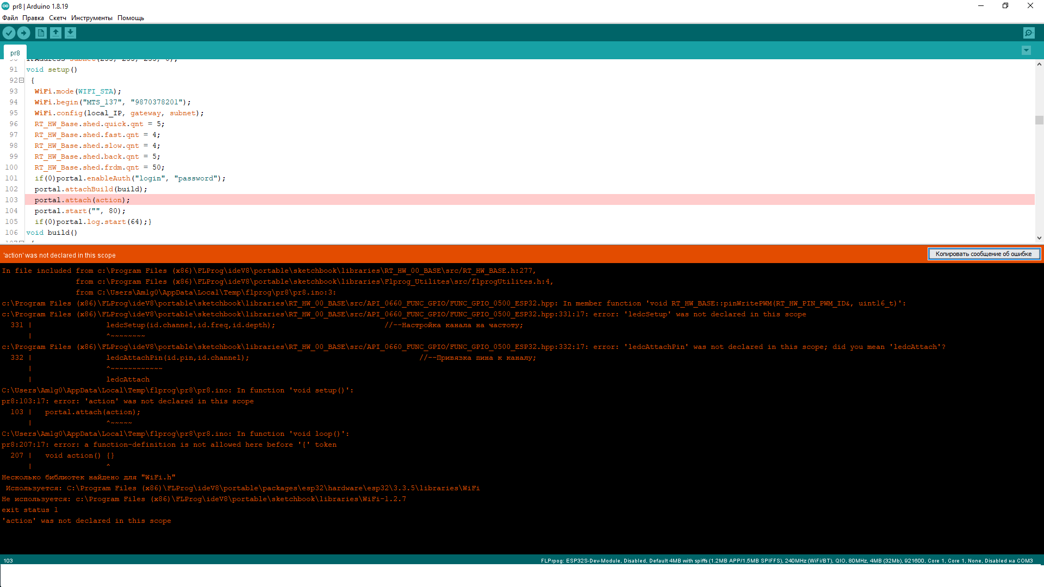The height and width of the screenshot is (587, 1044).
Task: Click Копировать сообщение об ошибке button
Action: pos(983,254)
